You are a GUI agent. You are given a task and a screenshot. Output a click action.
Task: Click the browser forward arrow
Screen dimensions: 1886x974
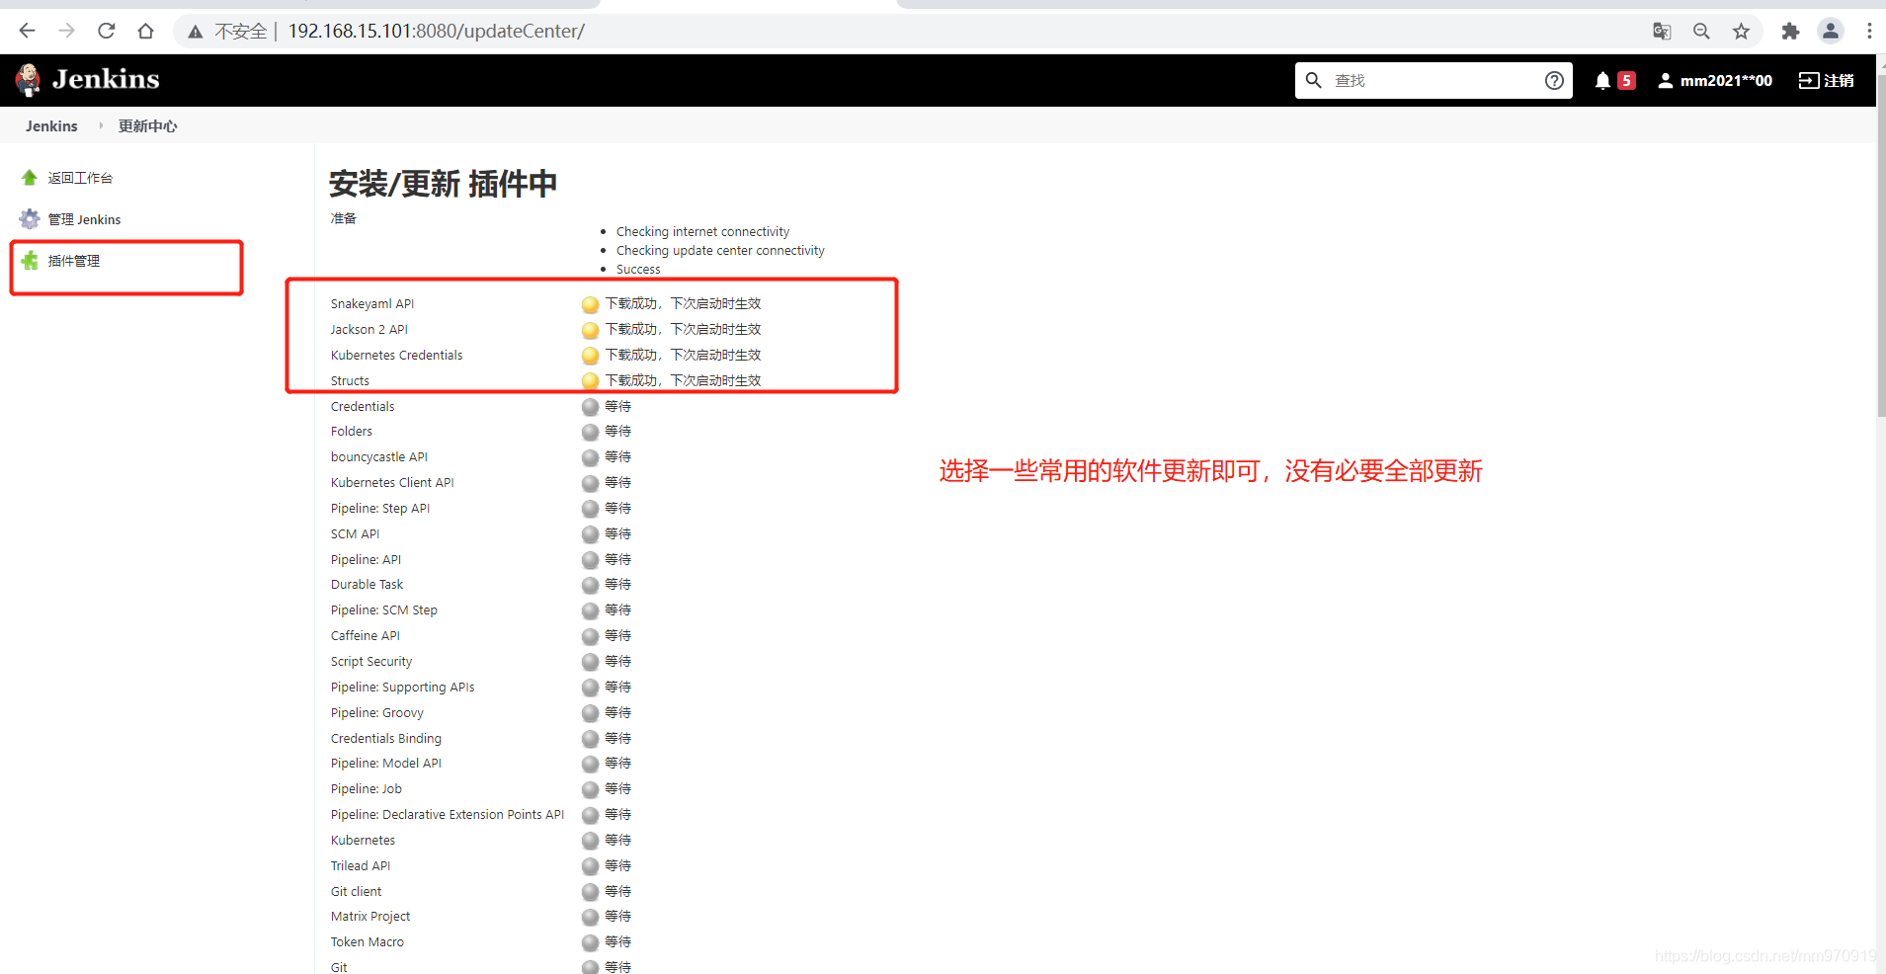[66, 31]
